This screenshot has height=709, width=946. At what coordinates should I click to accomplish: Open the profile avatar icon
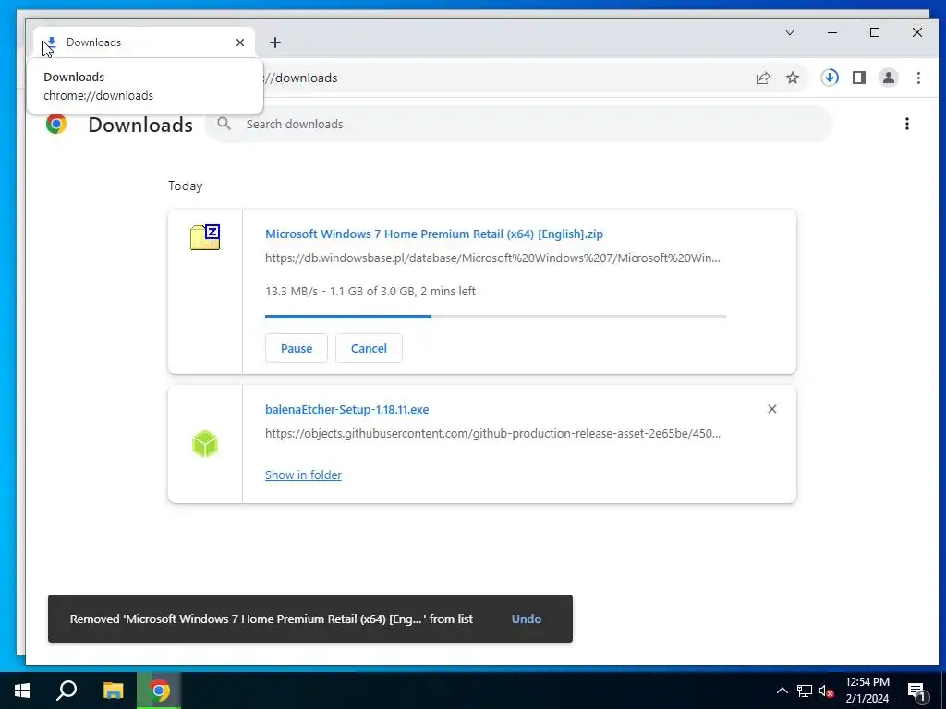tap(888, 78)
